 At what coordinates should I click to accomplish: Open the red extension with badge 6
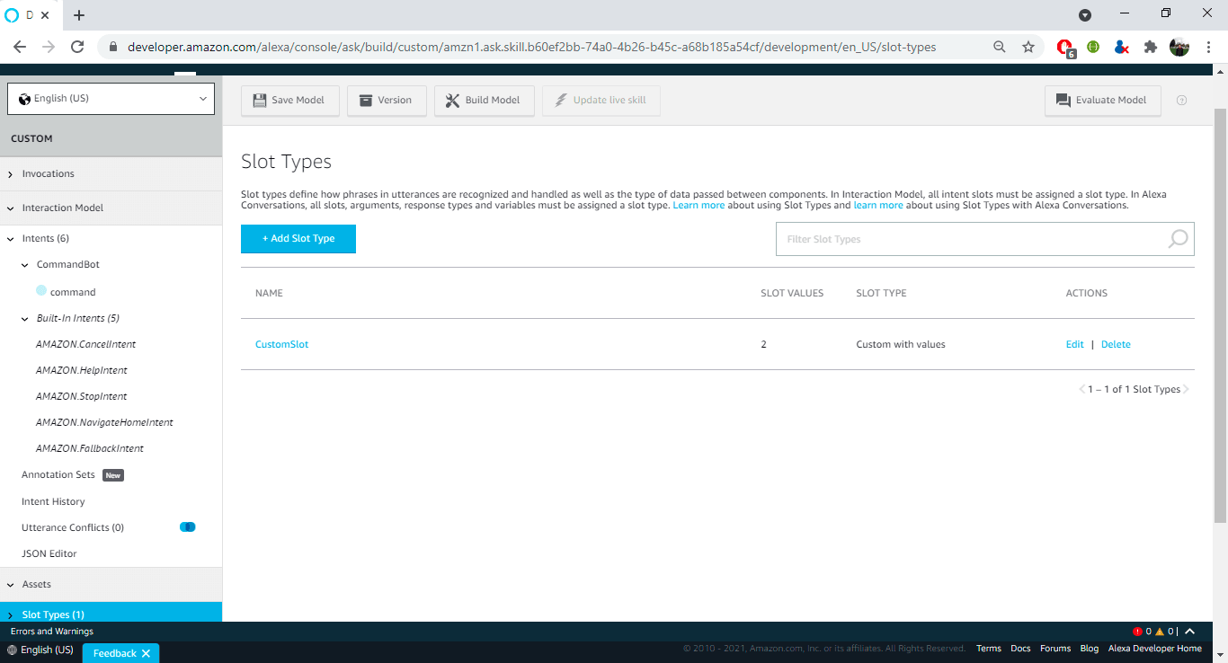pyautogui.click(x=1065, y=48)
